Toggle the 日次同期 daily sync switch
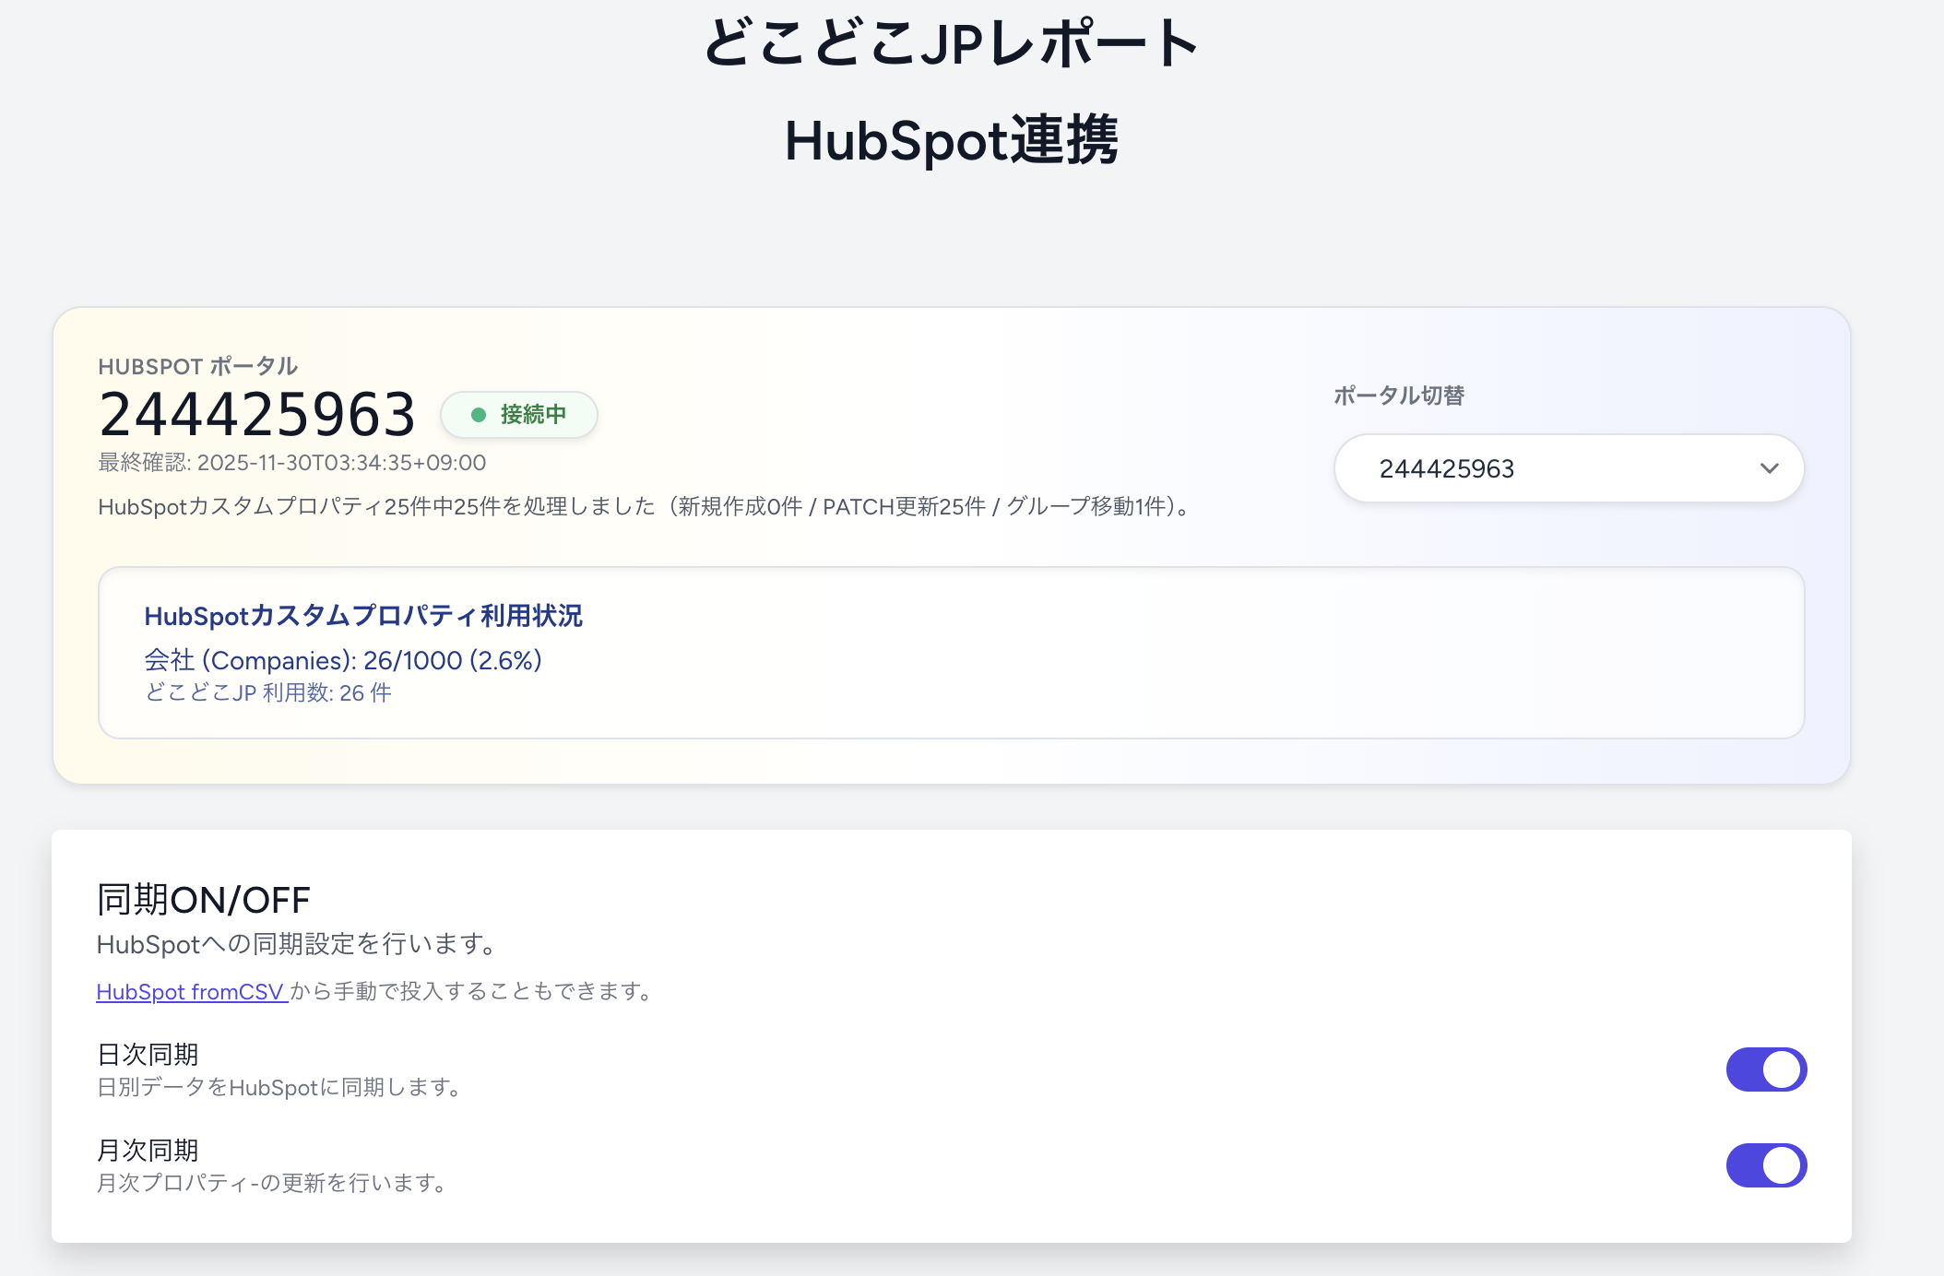Screen dimensions: 1944x1276 point(1765,1069)
